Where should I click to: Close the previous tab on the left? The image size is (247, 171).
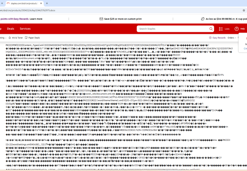click(x=2, y=3)
